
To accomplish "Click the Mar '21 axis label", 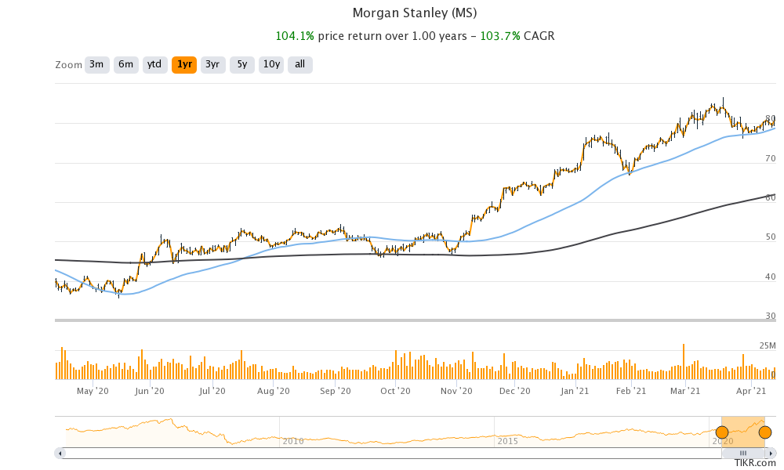I will pyautogui.click(x=685, y=391).
